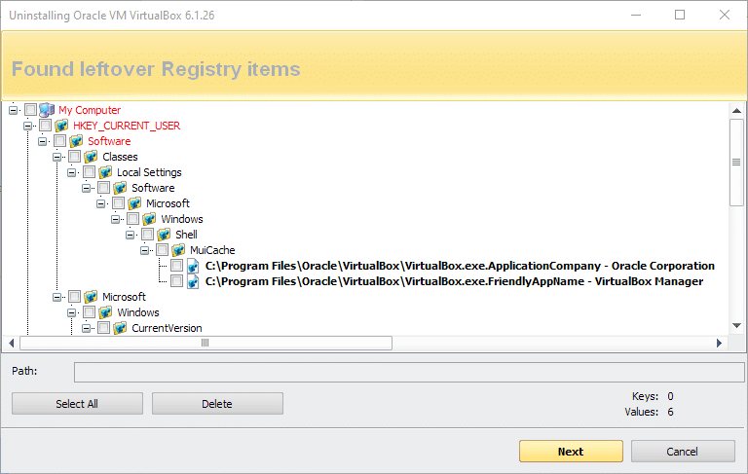Check the Shell checkbox

pyautogui.click(x=148, y=235)
